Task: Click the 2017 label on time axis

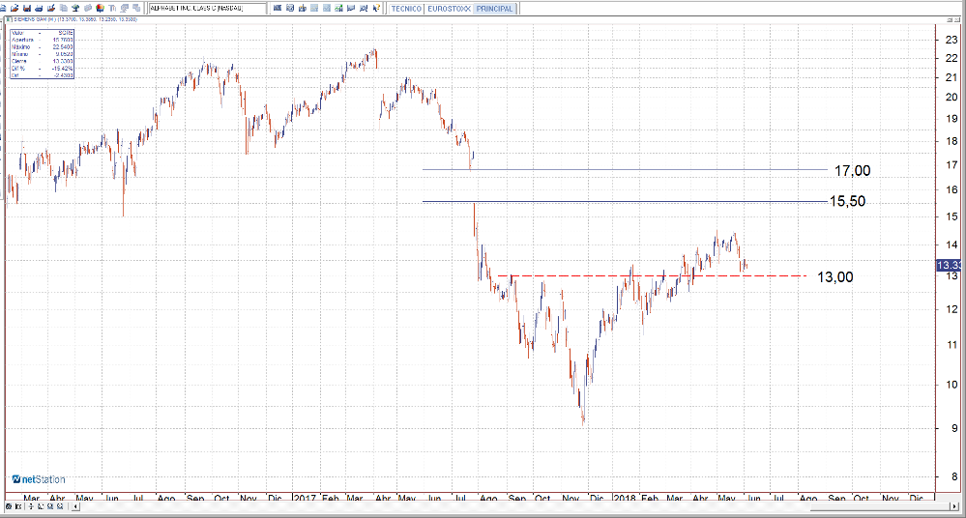Action: [x=305, y=498]
